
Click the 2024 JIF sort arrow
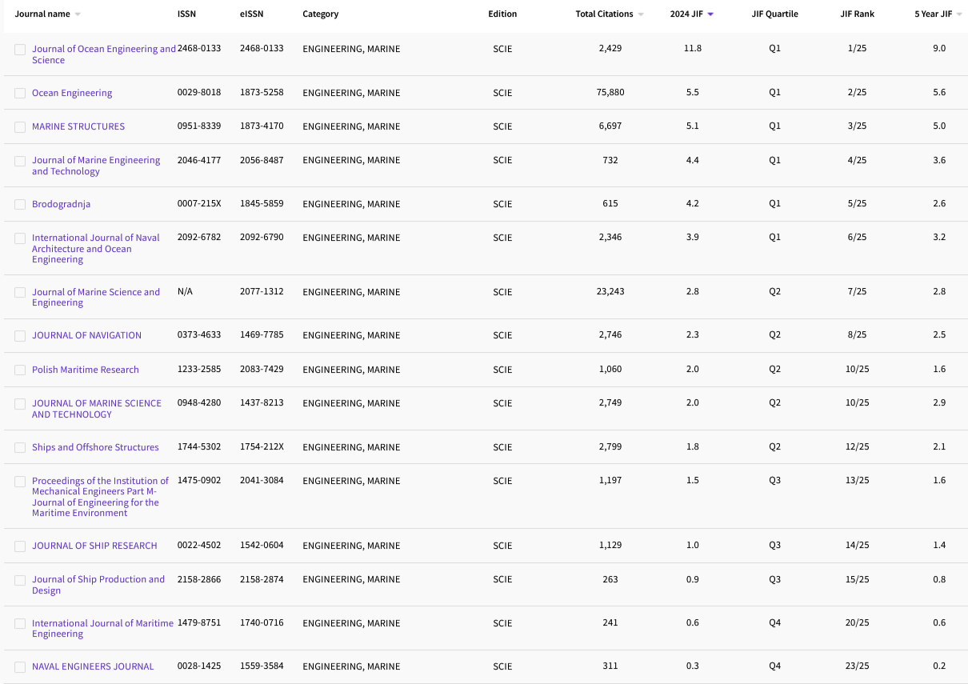pyautogui.click(x=710, y=14)
